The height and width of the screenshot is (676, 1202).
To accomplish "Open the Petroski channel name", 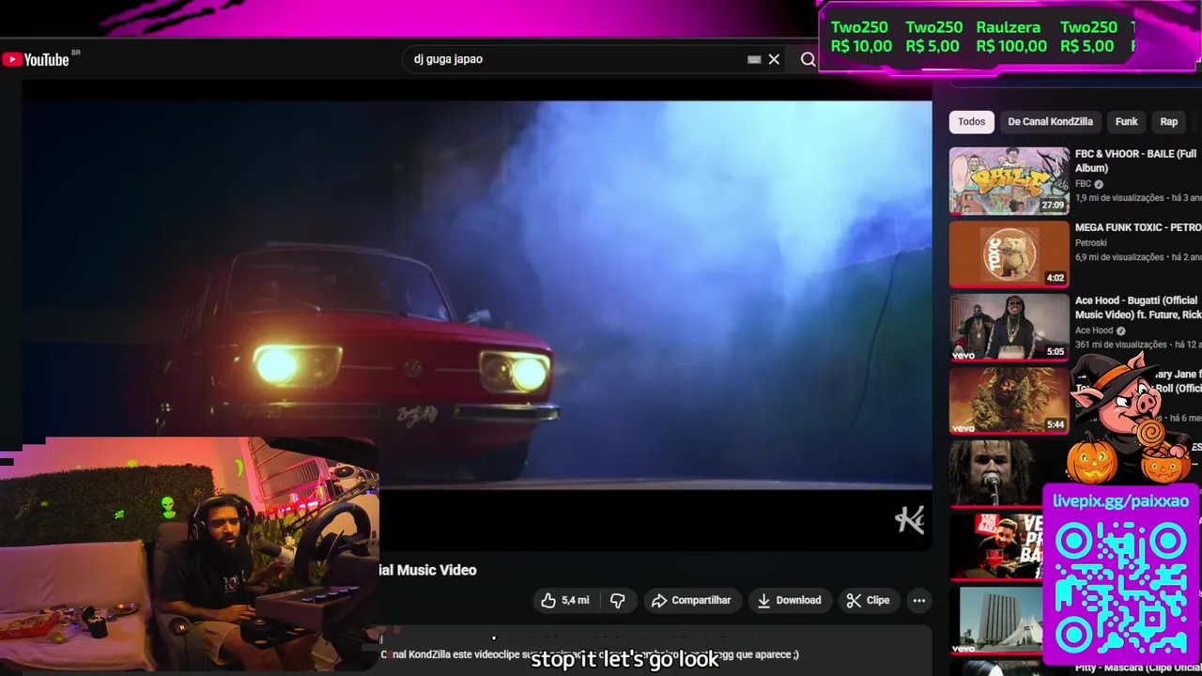I will pos(1091,242).
